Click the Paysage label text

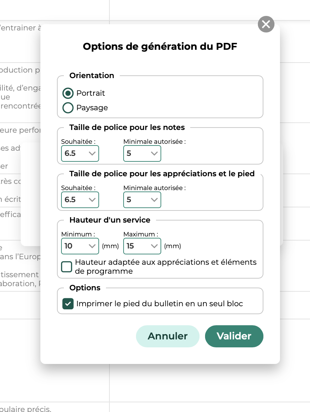click(92, 108)
